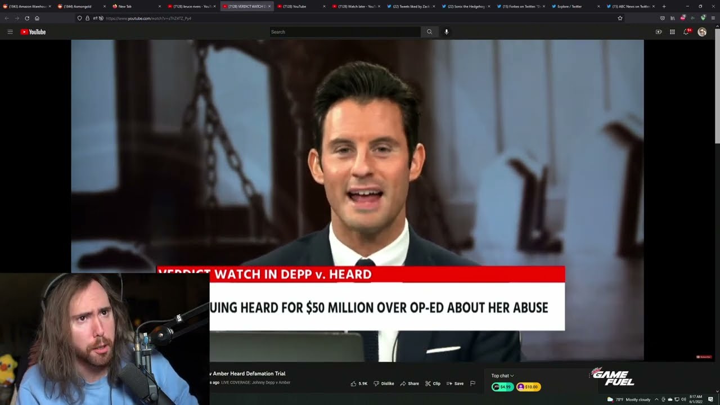Switch to the Amazon Warehouse tab

click(27, 6)
